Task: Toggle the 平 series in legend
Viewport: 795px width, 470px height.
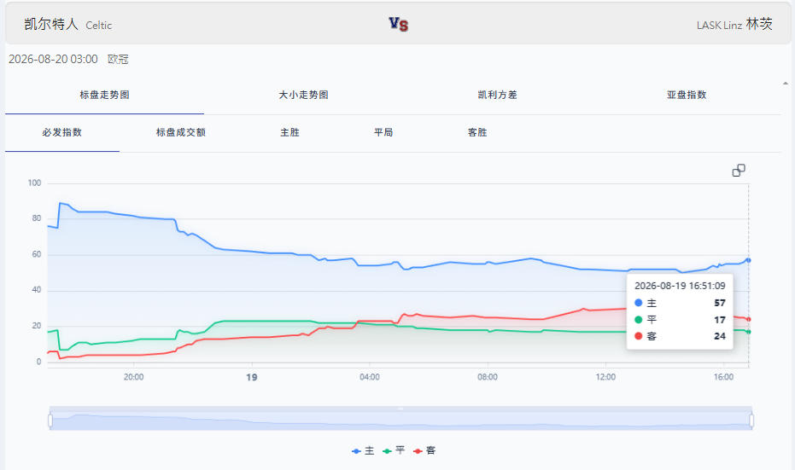Action: 394,450
